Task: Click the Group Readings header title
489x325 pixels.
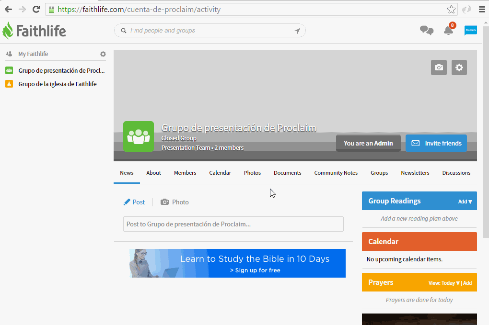Action: pyautogui.click(x=395, y=201)
